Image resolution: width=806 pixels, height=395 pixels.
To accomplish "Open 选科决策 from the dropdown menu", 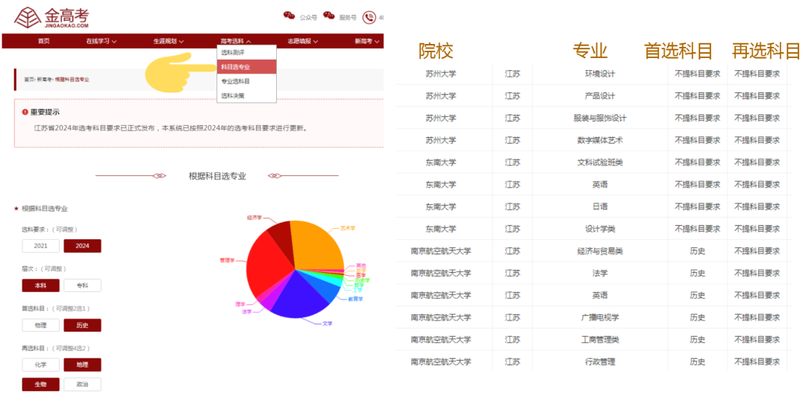I will coord(247,95).
